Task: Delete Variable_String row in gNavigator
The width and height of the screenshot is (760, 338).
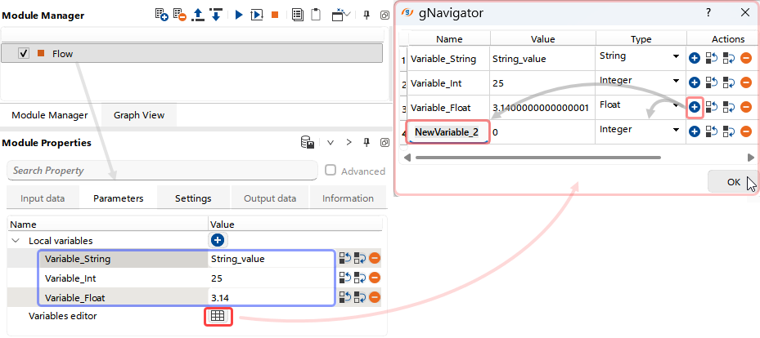Action: (x=746, y=59)
